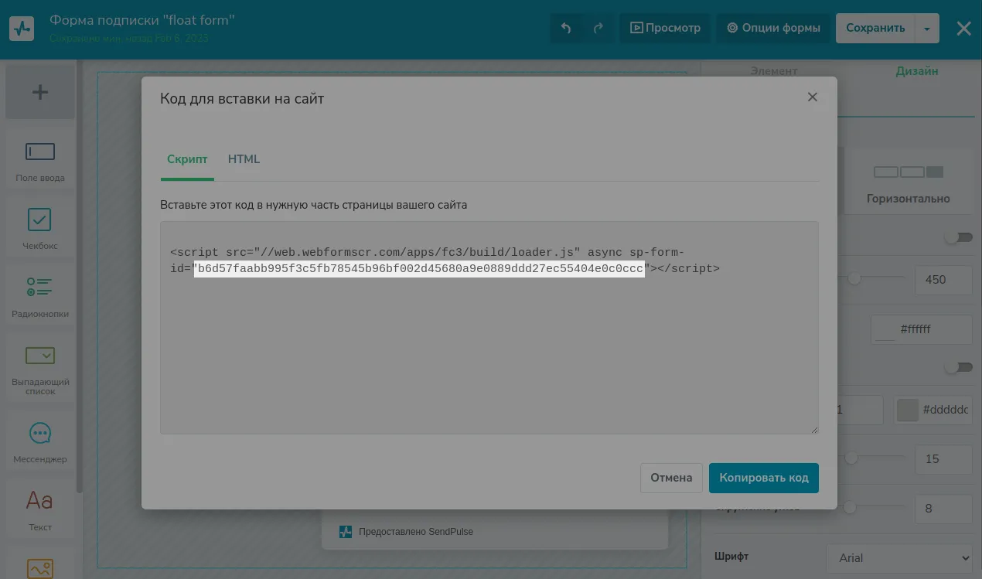982x579 pixels.
Task: Click the Сохранить button
Action: tap(875, 28)
